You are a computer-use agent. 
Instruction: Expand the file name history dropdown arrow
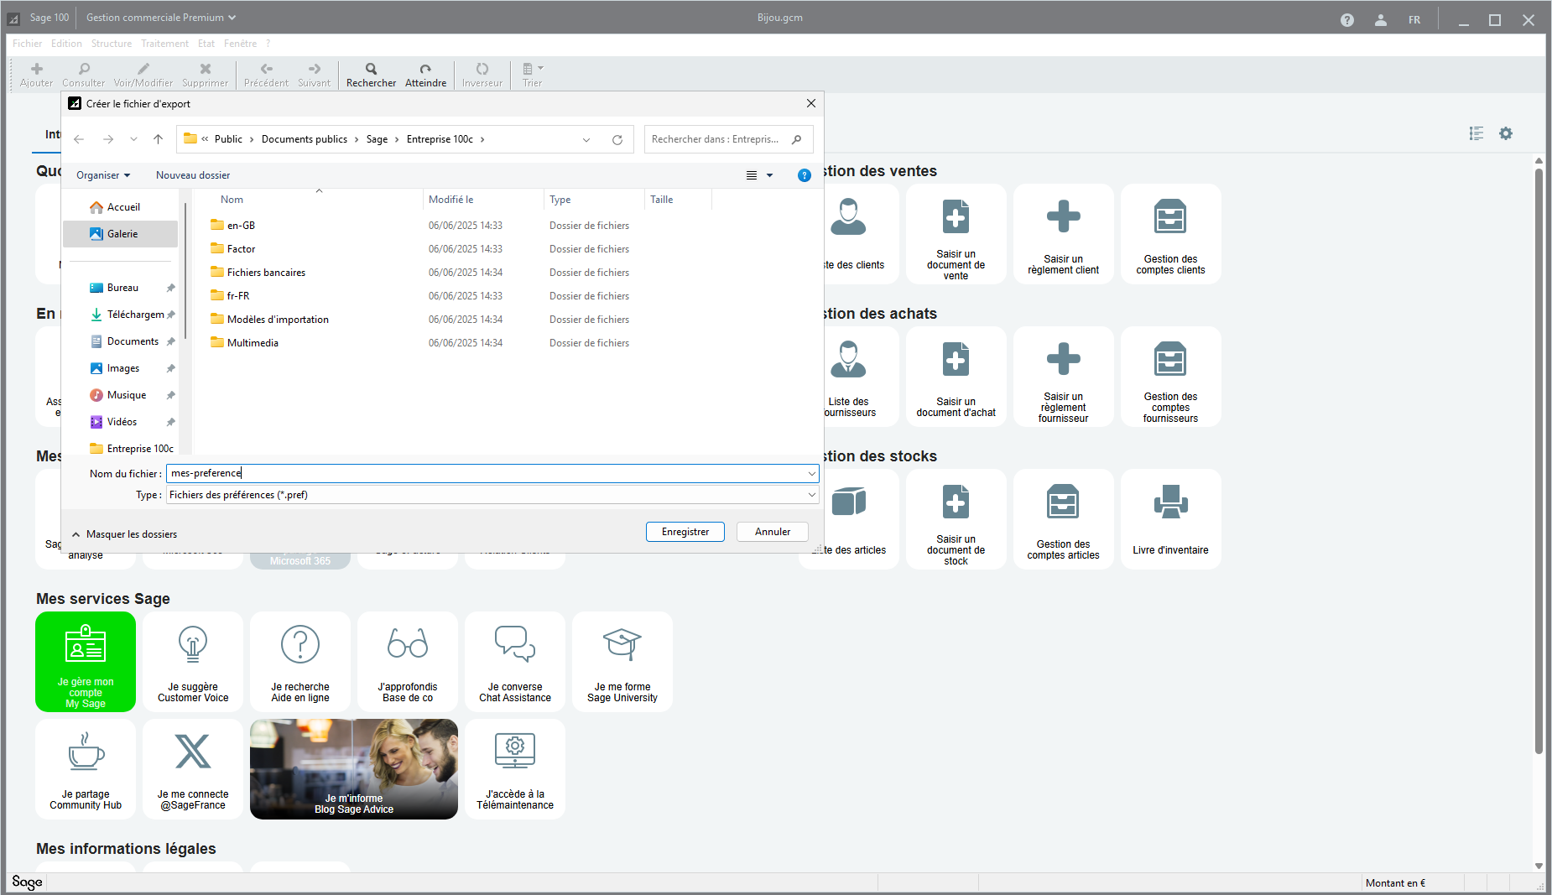pyautogui.click(x=811, y=474)
